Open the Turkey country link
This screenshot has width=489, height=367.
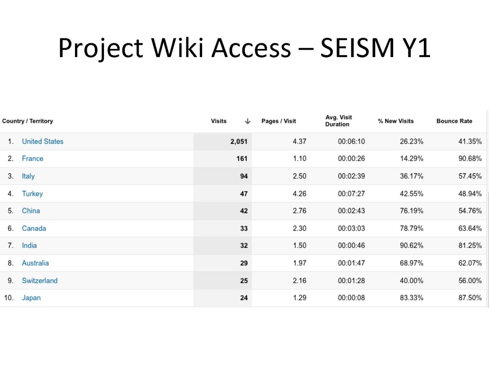[32, 194]
